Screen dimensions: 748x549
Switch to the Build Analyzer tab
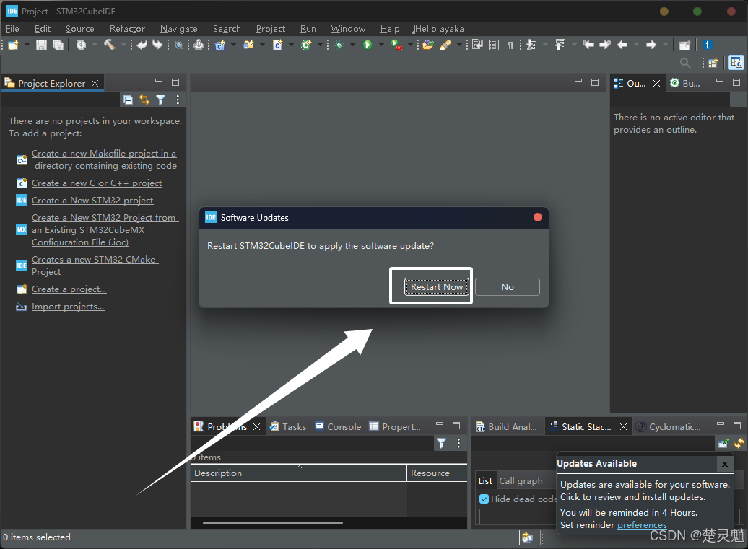tap(507, 426)
